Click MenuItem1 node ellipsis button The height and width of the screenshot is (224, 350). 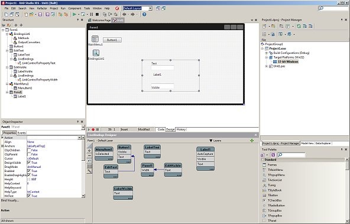coord(110,159)
